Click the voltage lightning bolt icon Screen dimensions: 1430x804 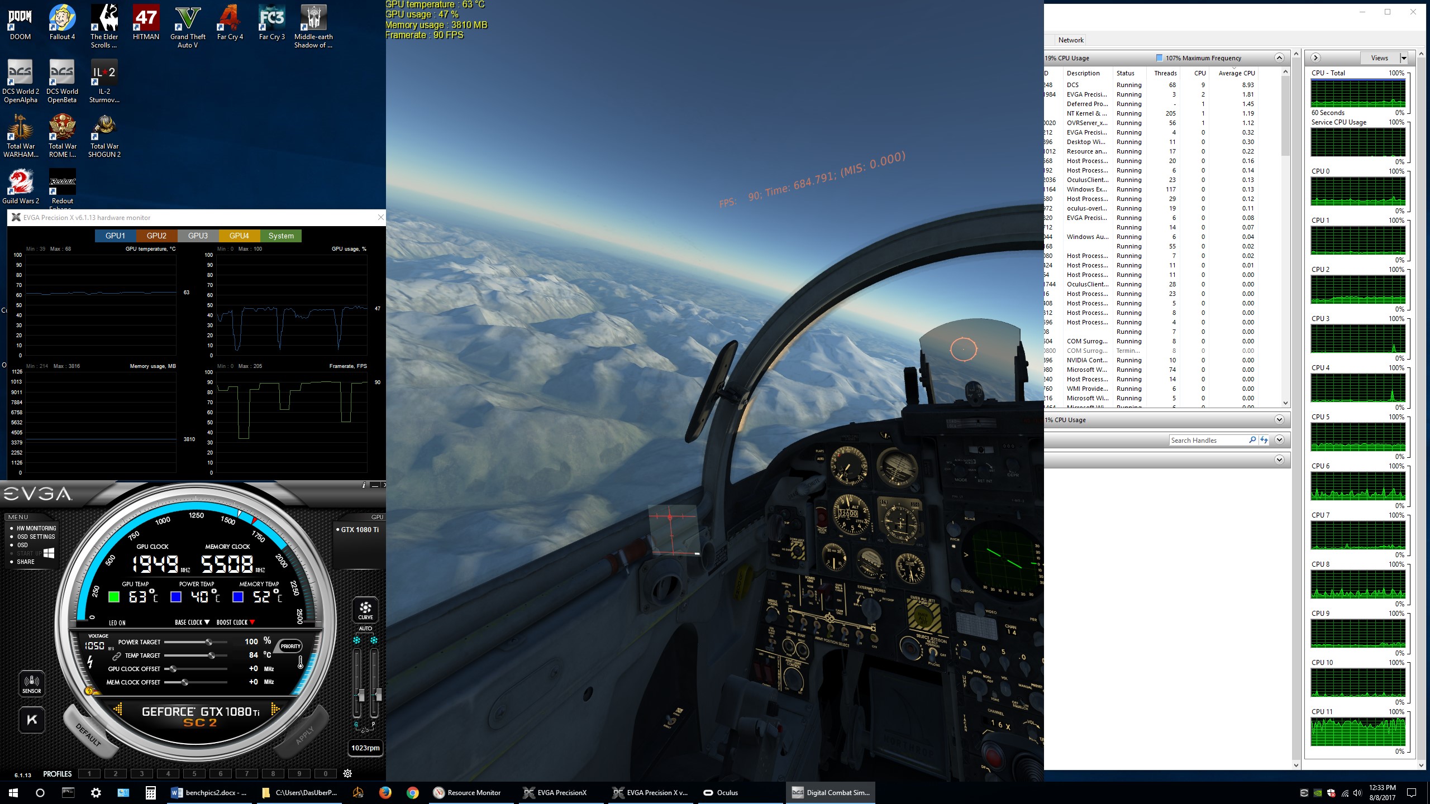pyautogui.click(x=90, y=662)
